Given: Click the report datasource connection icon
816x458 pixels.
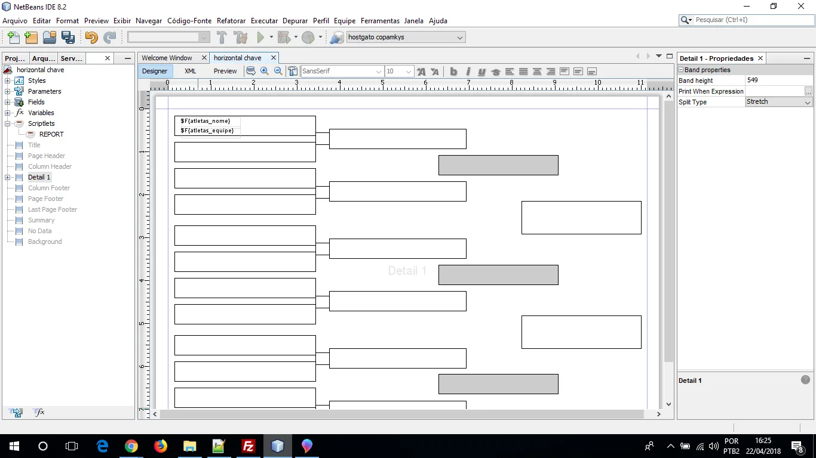Looking at the screenshot, I should pos(337,37).
